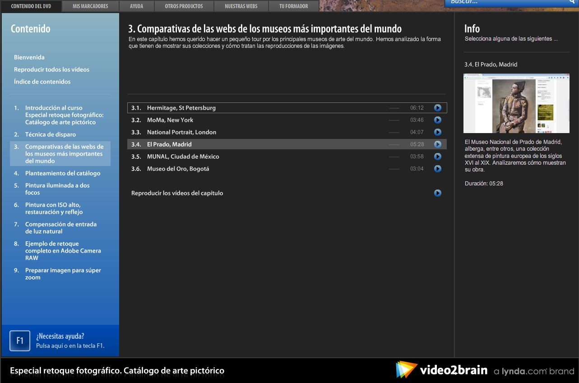Click play icon for Museo del Oro, Bogotá
Screen dimensions: 579x383
point(437,169)
